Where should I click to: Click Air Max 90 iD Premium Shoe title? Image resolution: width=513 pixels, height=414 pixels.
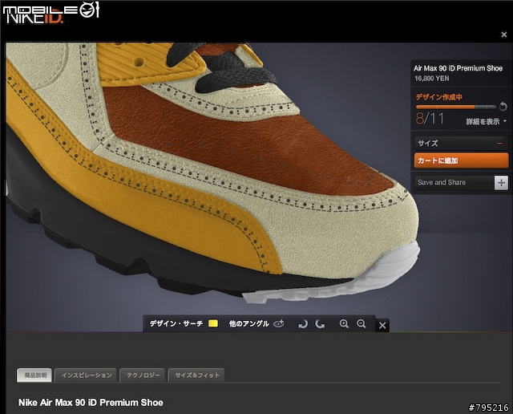pos(458,68)
